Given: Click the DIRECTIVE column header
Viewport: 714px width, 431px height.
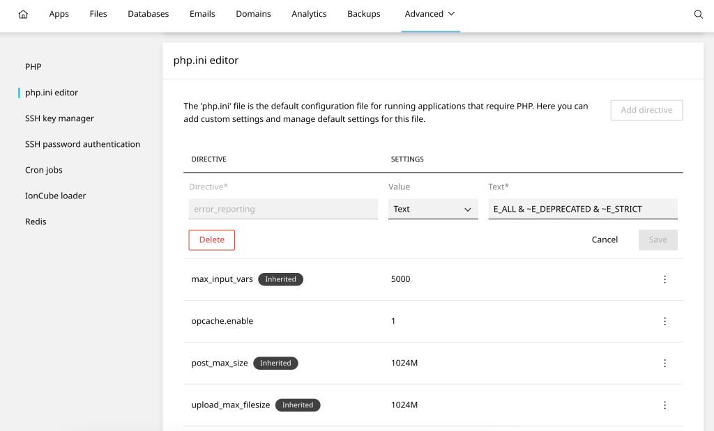Looking at the screenshot, I should coord(209,159).
